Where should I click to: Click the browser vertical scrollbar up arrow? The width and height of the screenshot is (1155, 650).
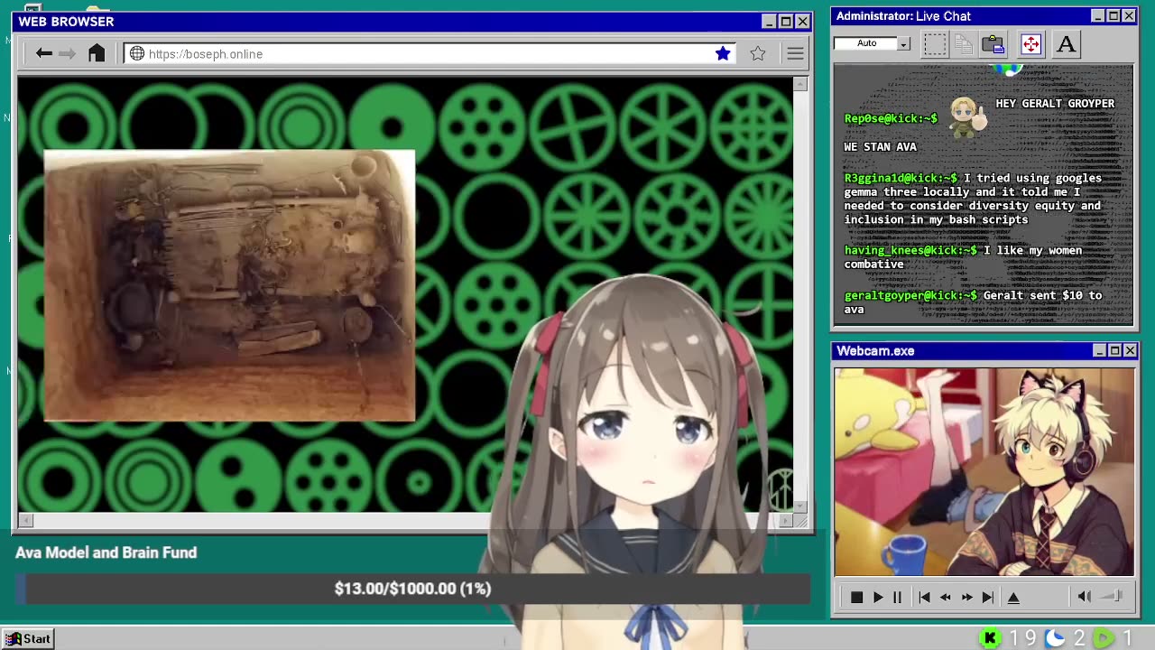(799, 84)
